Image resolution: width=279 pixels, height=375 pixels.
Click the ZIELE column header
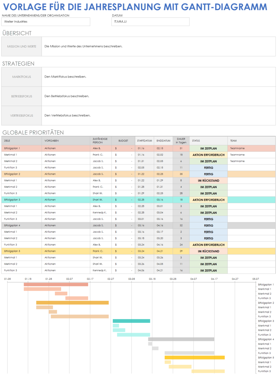point(22,141)
